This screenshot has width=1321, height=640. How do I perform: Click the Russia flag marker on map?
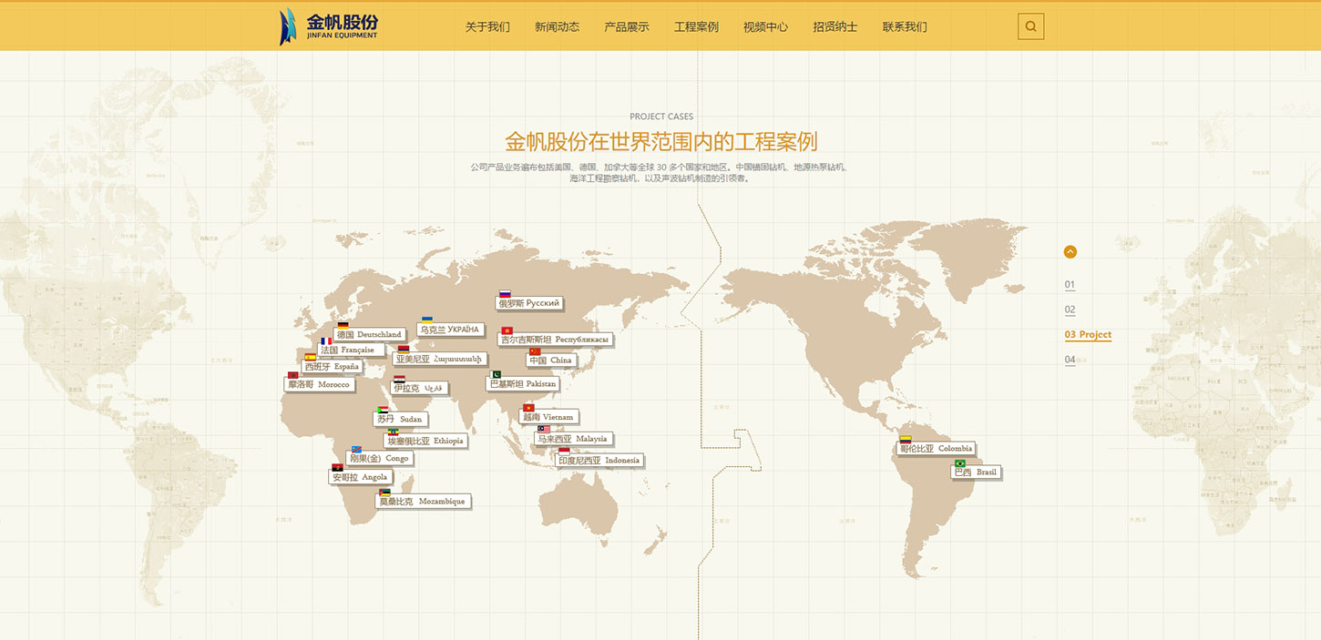point(505,294)
